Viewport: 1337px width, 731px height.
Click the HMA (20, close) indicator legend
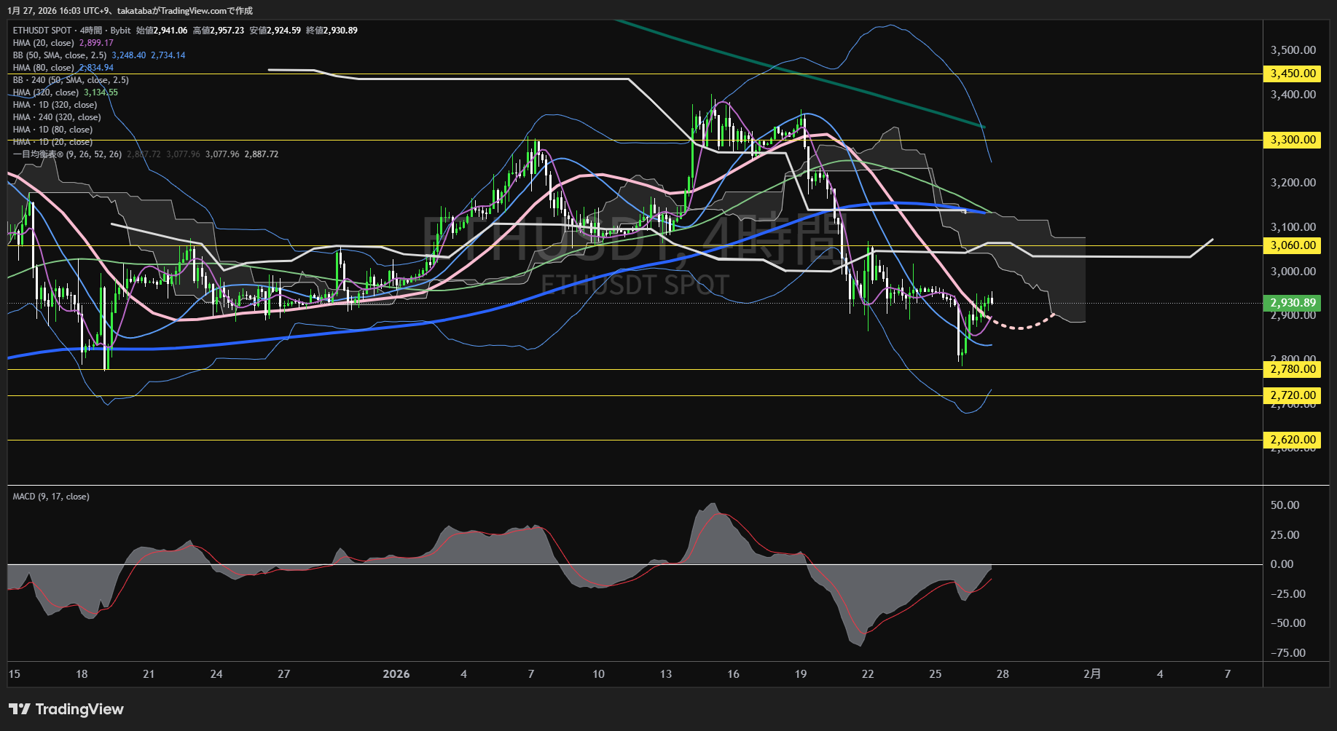click(x=44, y=43)
